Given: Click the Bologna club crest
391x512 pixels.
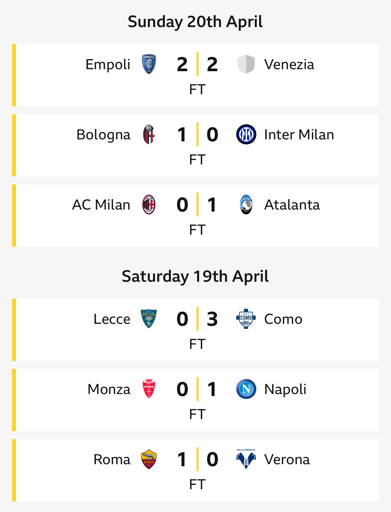Looking at the screenshot, I should [149, 134].
